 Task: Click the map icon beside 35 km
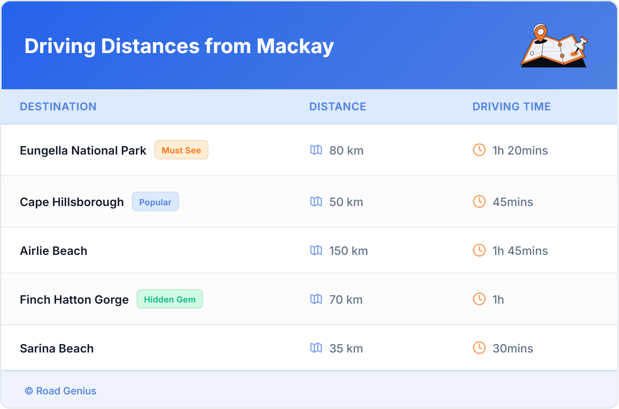pos(316,348)
